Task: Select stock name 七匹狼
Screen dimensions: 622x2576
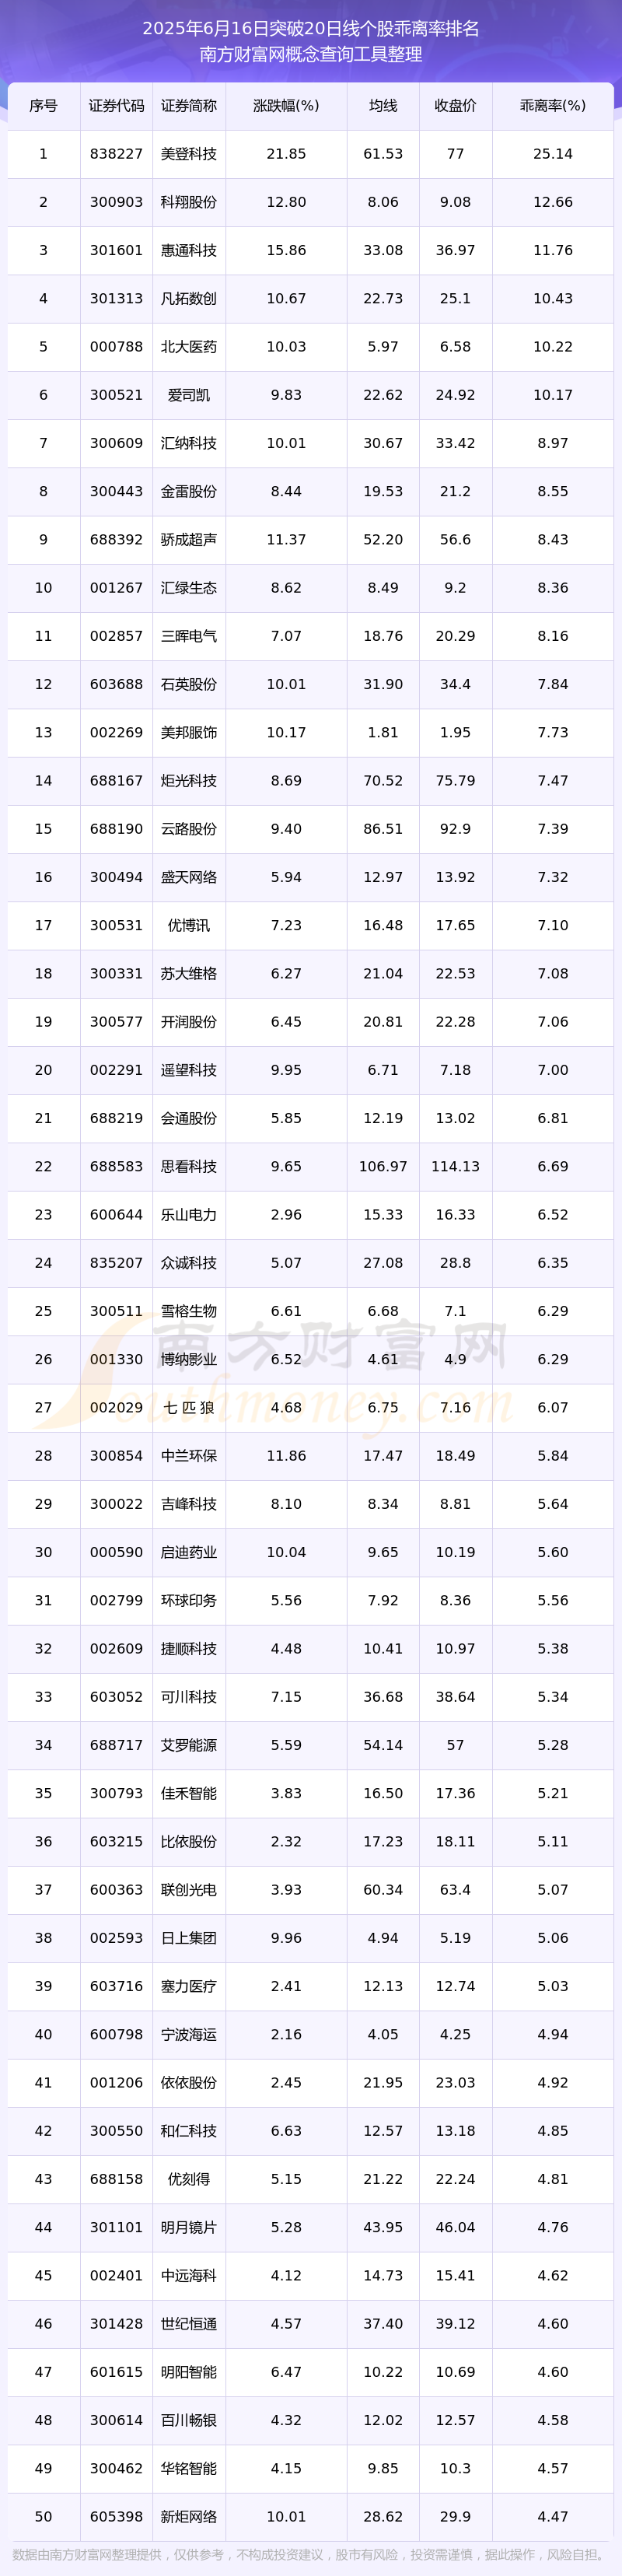Action: (189, 1407)
